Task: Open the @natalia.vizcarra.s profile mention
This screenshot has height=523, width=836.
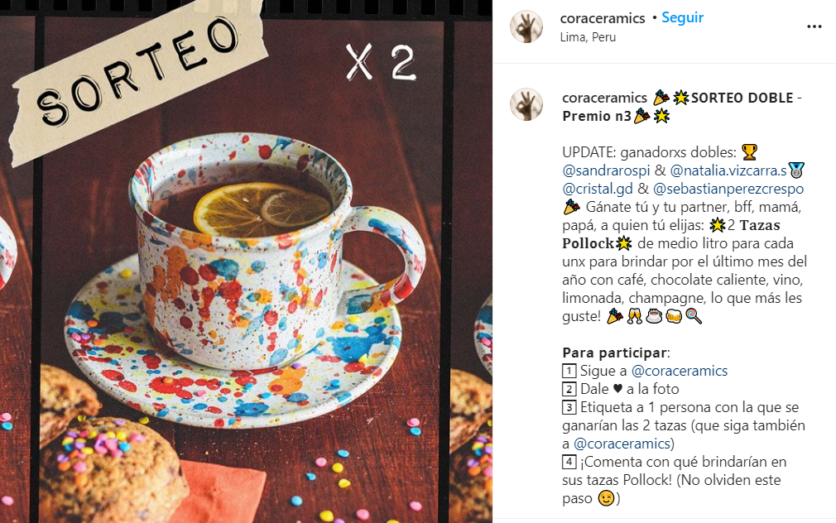Action: (x=728, y=170)
